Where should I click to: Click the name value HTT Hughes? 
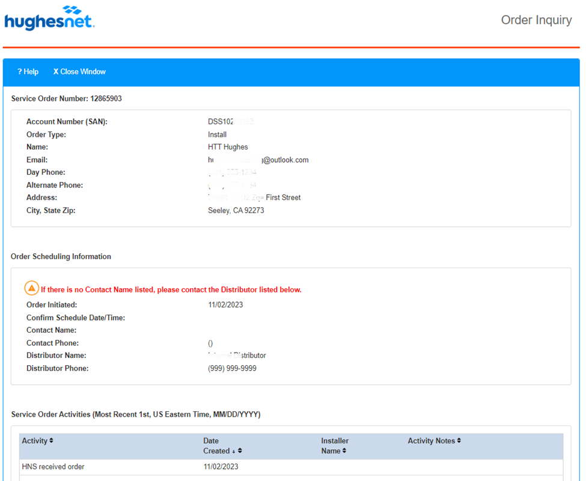pyautogui.click(x=228, y=147)
